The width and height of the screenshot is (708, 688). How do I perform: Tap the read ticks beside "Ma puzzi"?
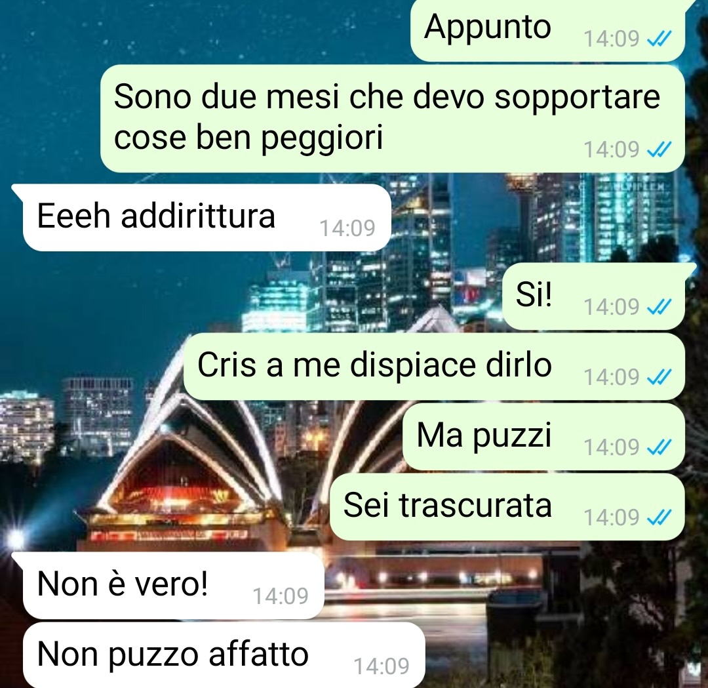(x=659, y=447)
